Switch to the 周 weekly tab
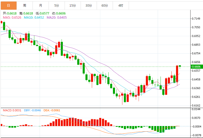Screen dimensions: 203x138 25,6
